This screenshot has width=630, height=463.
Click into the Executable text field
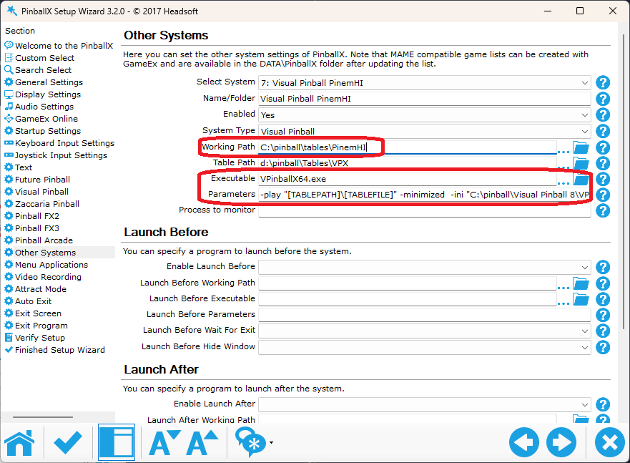(x=408, y=179)
